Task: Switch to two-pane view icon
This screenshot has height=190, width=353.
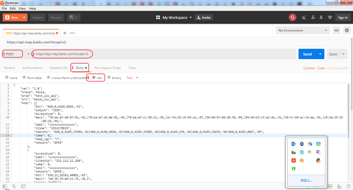Action: coord(330,186)
